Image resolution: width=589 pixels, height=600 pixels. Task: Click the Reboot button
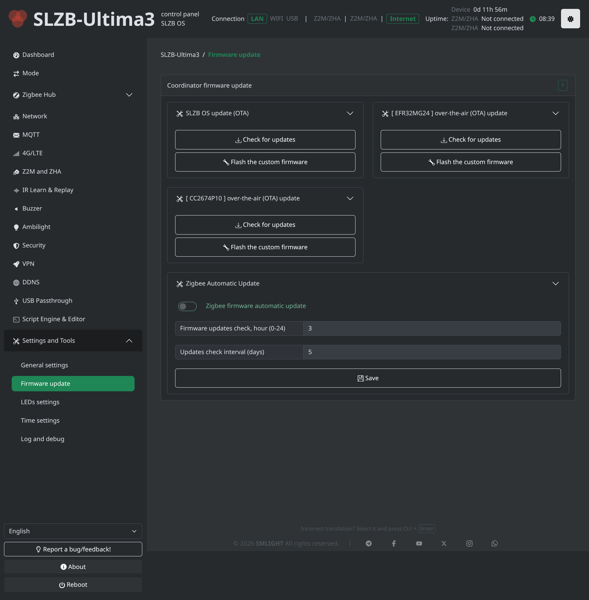[73, 585]
